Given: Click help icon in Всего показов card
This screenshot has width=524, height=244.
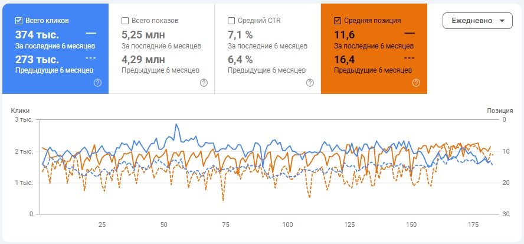Looking at the screenshot, I should click(x=204, y=83).
